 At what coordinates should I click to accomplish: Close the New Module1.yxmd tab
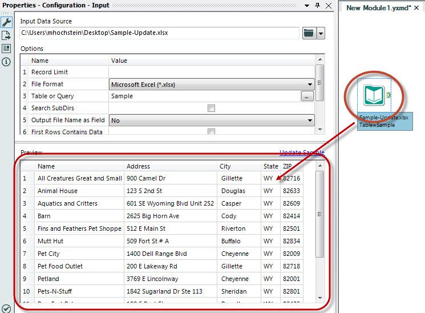(x=416, y=8)
